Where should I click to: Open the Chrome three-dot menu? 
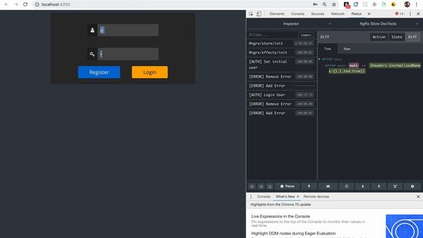tap(416, 5)
